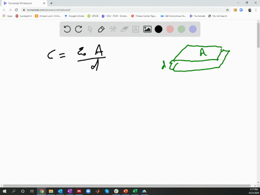The width and height of the screenshot is (260, 195).
Task: Redo the whiteboard stroke
Action: click(79, 29)
